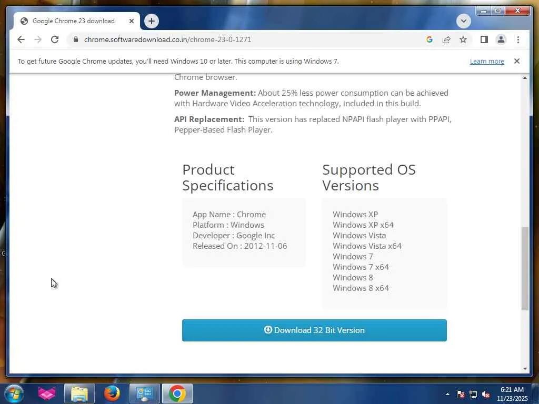Dismiss the Windows 7 update infobar
This screenshot has width=539, height=404.
[x=517, y=61]
